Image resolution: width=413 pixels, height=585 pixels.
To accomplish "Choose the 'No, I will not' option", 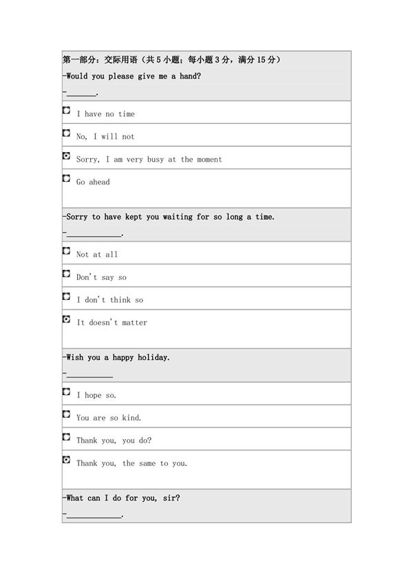I will coord(67,133).
